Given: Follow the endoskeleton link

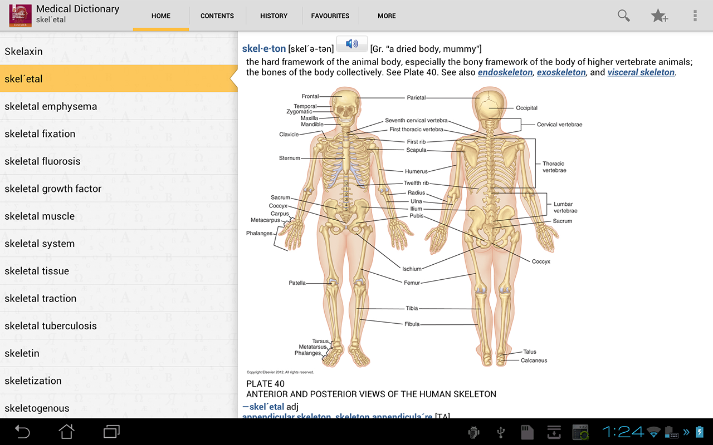Looking at the screenshot, I should (x=505, y=72).
